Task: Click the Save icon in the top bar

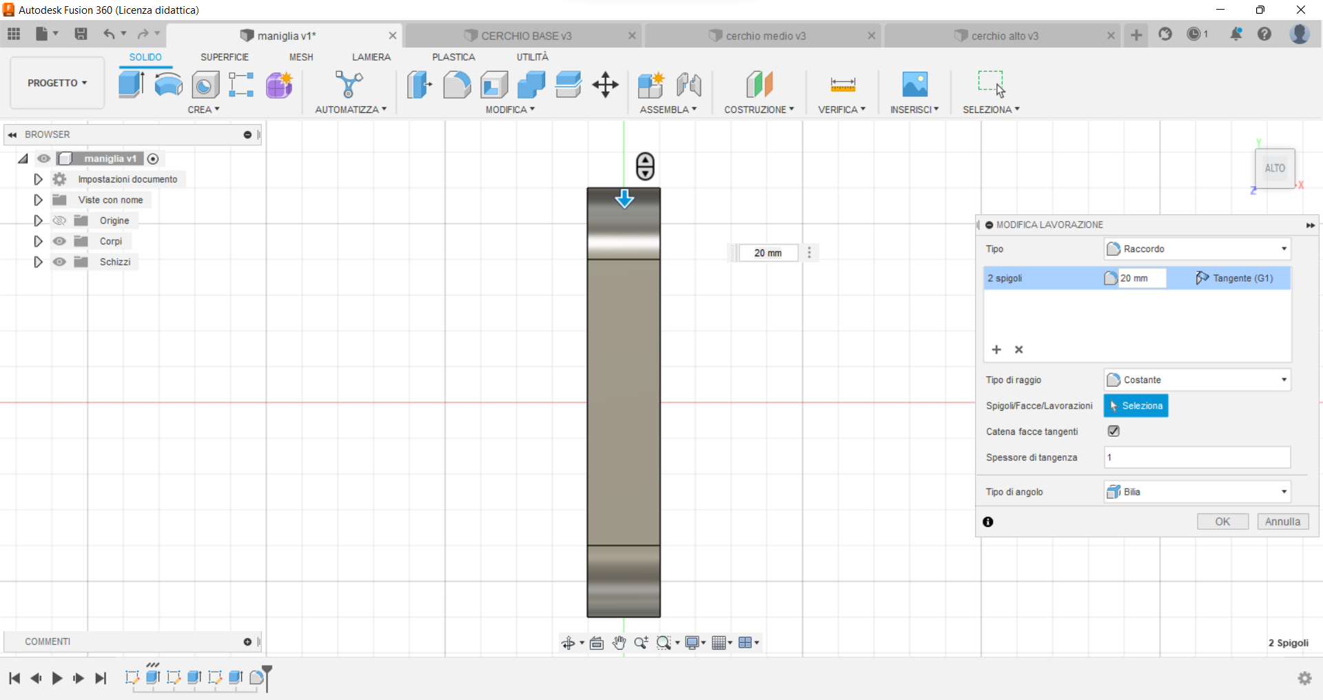Action: pos(81,34)
